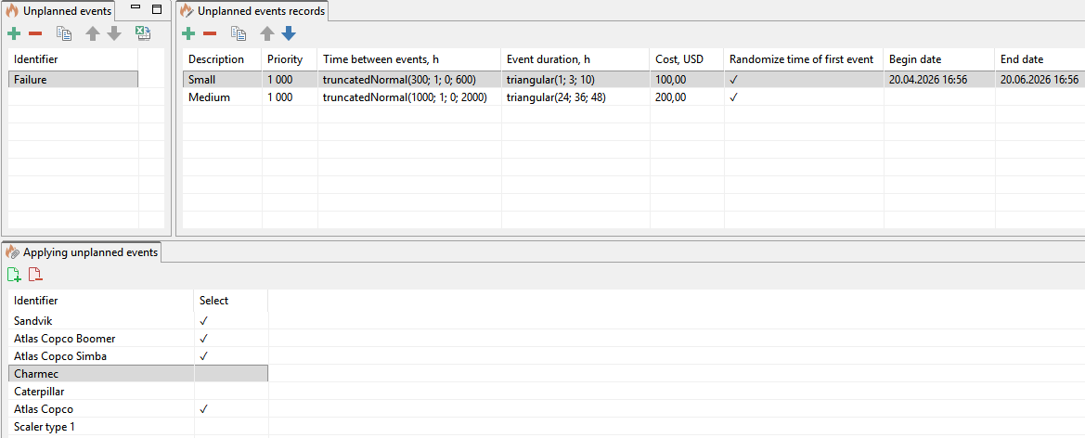Switch to Applying unplanned events tab
Screen dimensions: 1085x438
[82, 251]
